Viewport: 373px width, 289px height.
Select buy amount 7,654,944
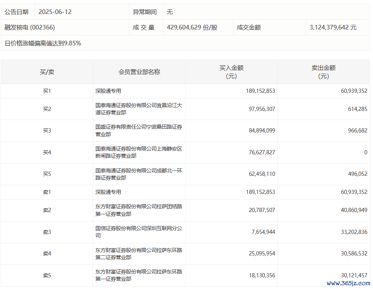pyautogui.click(x=263, y=232)
